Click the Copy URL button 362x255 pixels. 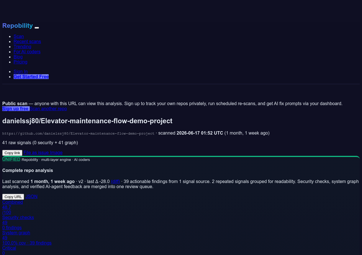[13, 197]
